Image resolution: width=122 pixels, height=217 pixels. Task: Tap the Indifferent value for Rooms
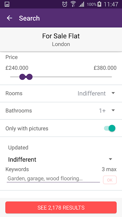(x=92, y=93)
